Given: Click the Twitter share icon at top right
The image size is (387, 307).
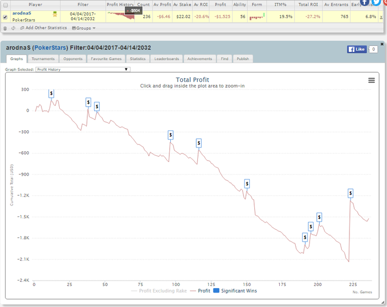Looking at the screenshot, I should 376,2.
